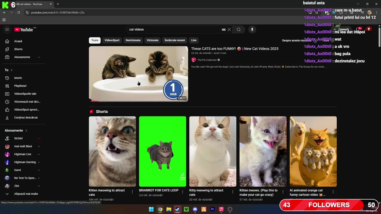
Task: Open OBS Studio from the taskbar
Action: coord(230,209)
